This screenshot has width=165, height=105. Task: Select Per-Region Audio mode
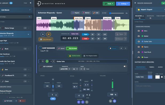[90, 56]
